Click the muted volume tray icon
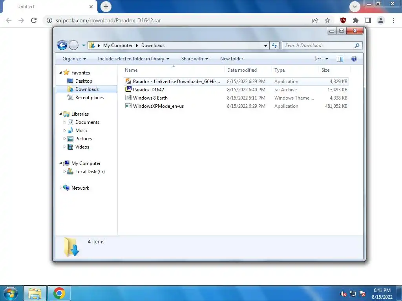402x301 pixels. 344,294
